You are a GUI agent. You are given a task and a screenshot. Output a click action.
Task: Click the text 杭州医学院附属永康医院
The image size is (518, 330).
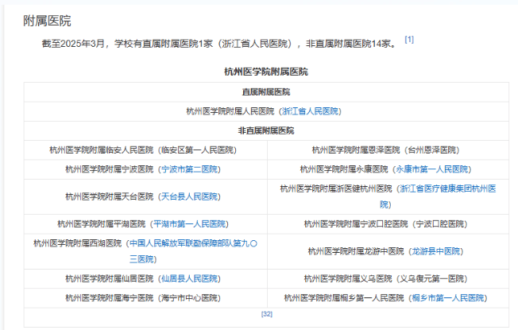344,169
